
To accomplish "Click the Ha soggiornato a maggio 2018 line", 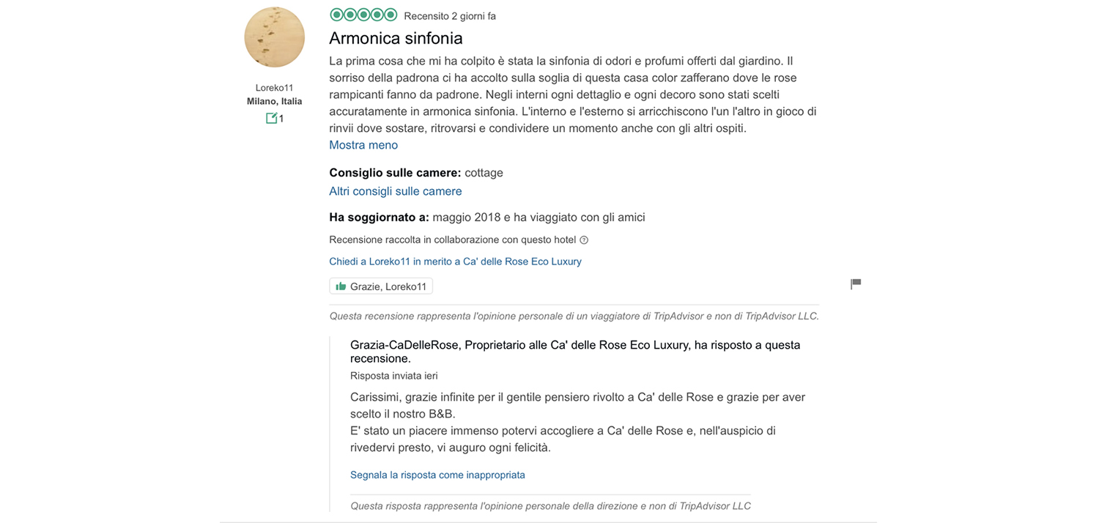I will (487, 218).
